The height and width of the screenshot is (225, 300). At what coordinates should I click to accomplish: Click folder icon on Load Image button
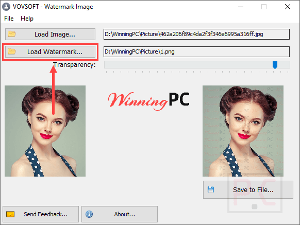(x=12, y=34)
